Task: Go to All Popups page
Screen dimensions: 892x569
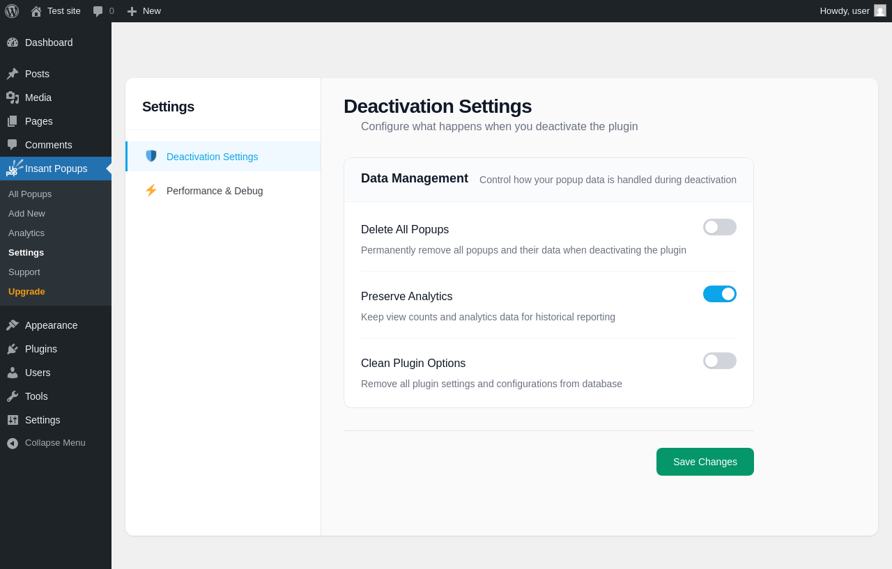Action: coord(30,194)
